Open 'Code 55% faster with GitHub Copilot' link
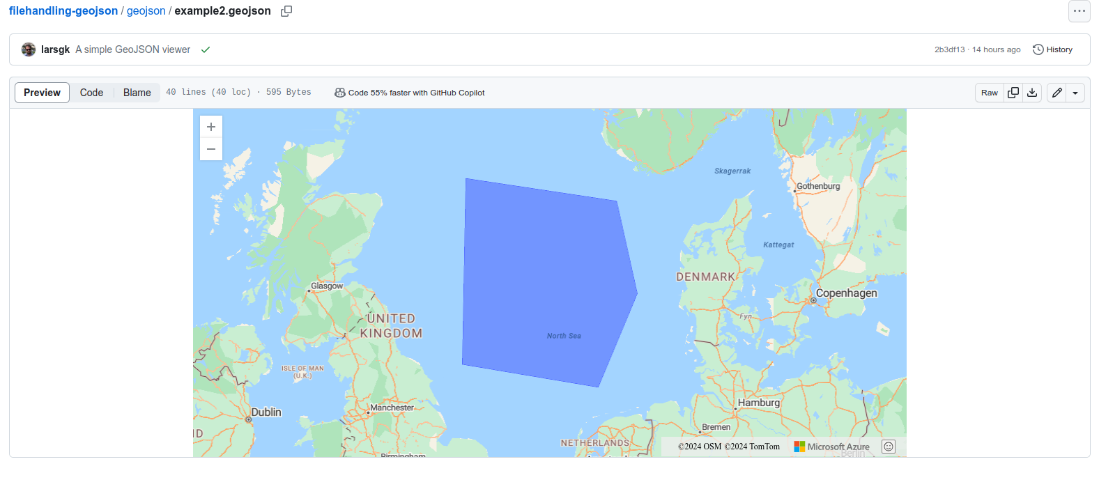Image resolution: width=1099 pixels, height=480 pixels. 416,93
